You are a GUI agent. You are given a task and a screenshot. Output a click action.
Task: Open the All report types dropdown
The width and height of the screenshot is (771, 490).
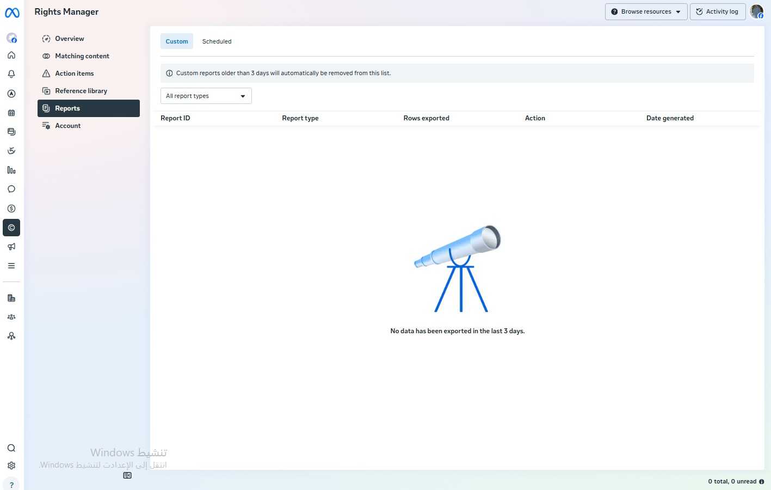pos(206,96)
